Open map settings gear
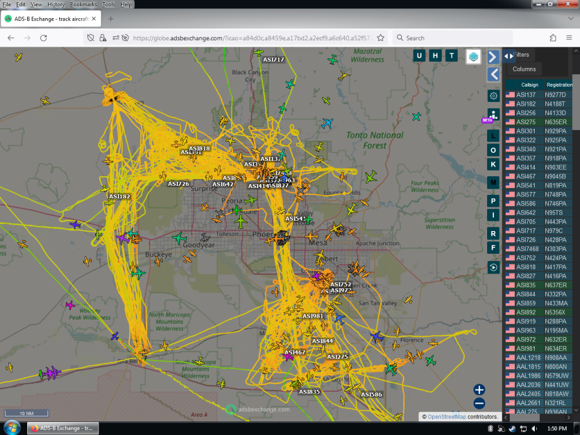This screenshot has width=580, height=435. tap(493, 96)
